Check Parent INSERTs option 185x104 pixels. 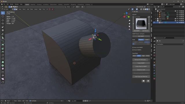click(133, 50)
